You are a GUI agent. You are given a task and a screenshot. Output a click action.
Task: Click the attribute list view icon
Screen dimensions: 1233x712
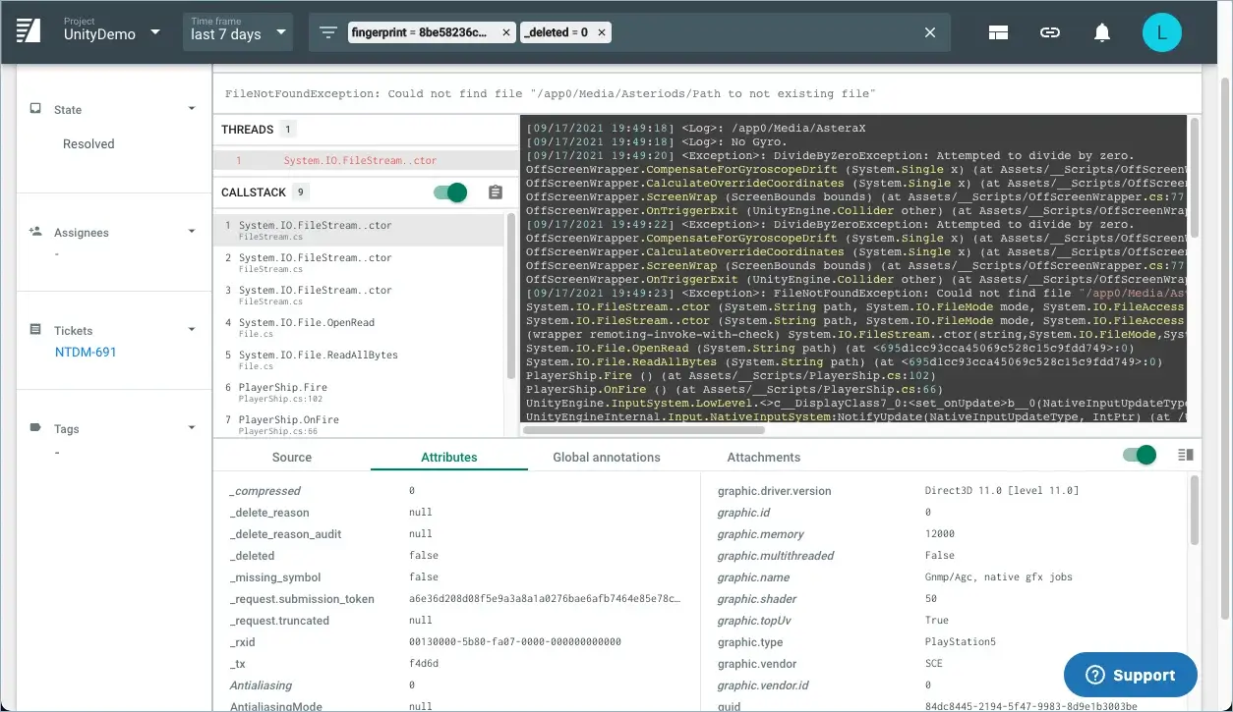click(1185, 455)
